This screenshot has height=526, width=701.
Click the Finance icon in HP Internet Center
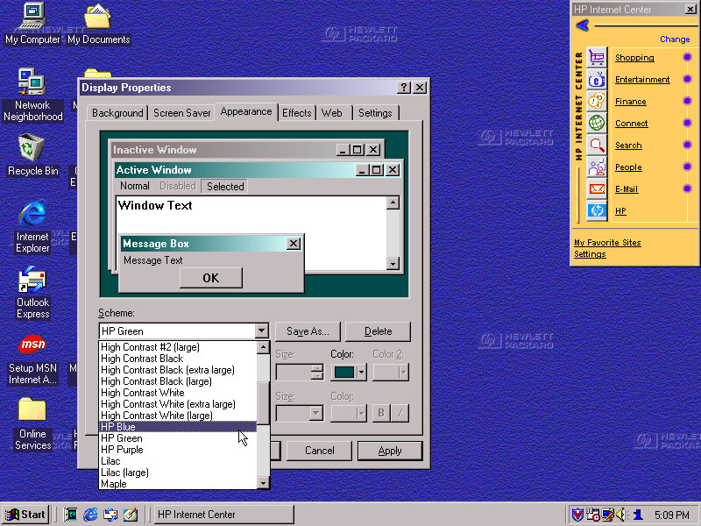(597, 102)
